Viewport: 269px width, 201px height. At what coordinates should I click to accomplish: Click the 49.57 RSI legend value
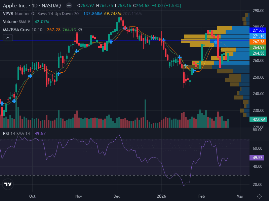click(x=40, y=133)
